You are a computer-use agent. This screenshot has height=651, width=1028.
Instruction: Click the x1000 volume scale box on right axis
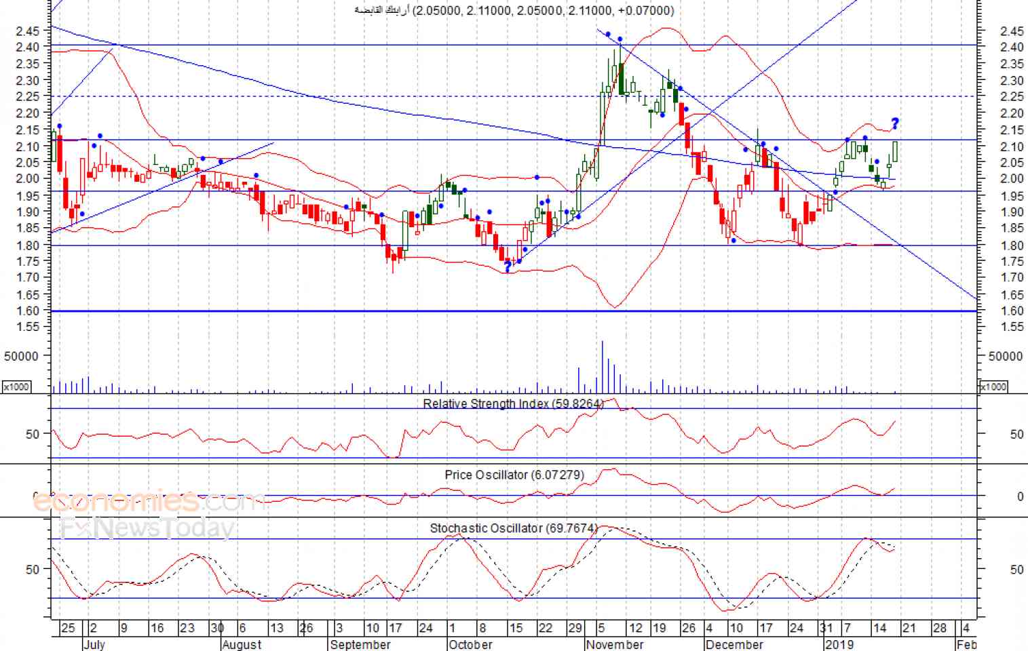(x=993, y=387)
